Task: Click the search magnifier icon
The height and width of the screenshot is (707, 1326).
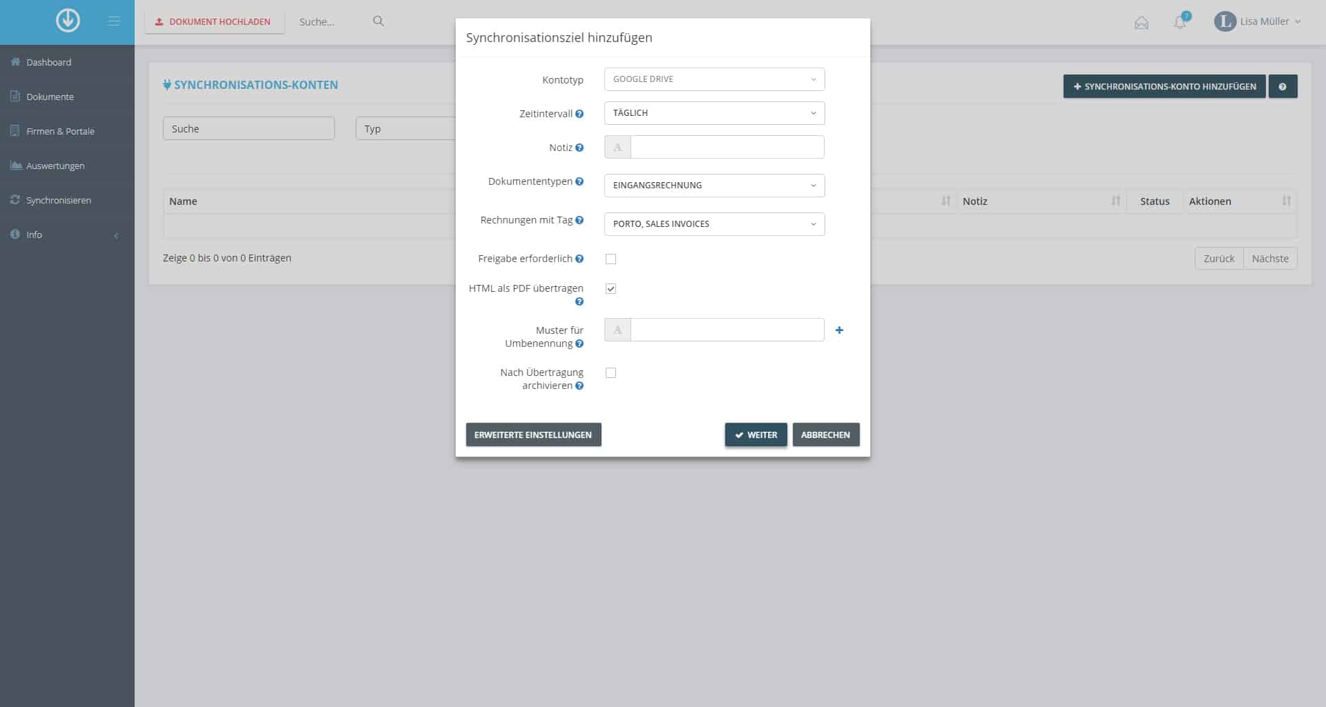Action: tap(378, 21)
